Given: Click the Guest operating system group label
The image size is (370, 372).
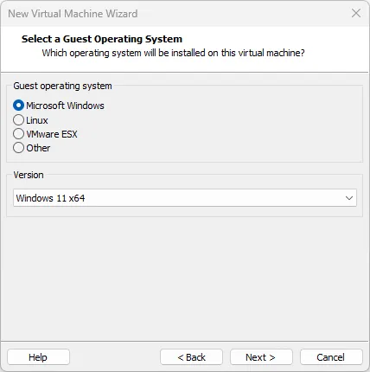Looking at the screenshot, I should click(62, 86).
